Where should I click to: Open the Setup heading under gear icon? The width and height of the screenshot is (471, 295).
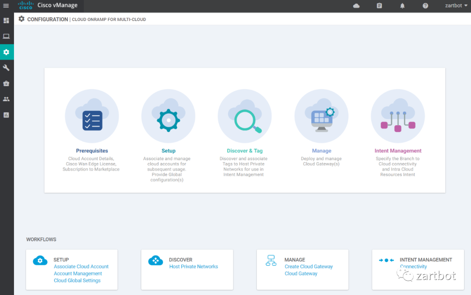coord(168,151)
